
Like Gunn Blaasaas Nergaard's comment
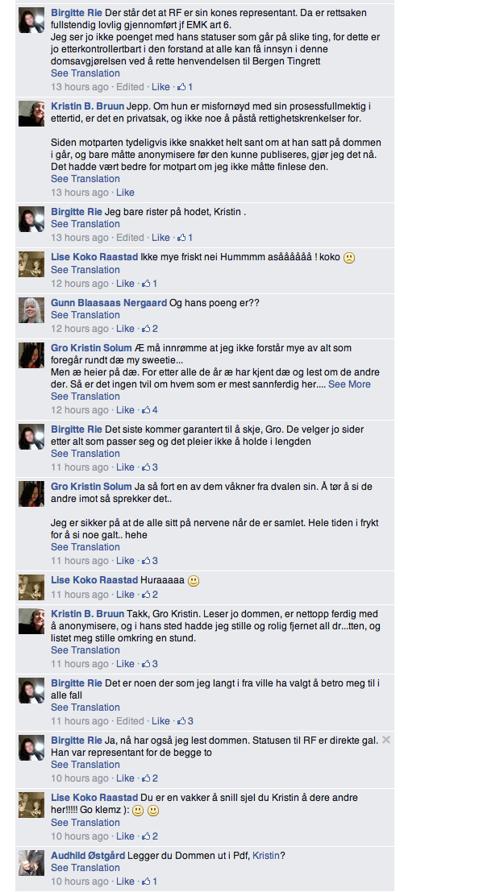click(125, 328)
